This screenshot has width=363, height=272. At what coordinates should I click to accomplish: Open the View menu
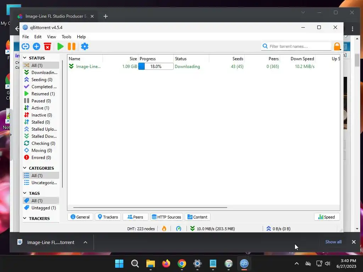pyautogui.click(x=51, y=36)
